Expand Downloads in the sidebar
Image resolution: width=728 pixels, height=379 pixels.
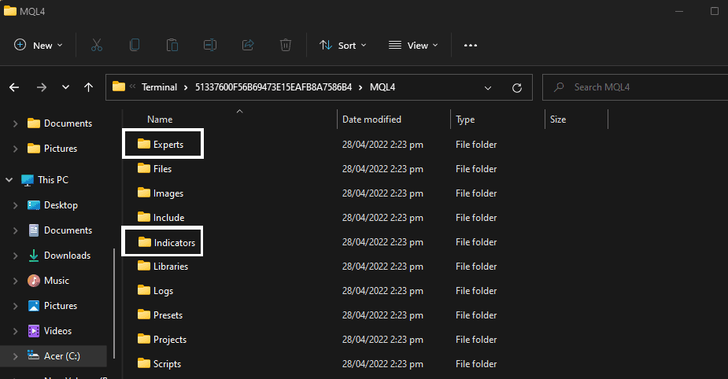point(15,255)
